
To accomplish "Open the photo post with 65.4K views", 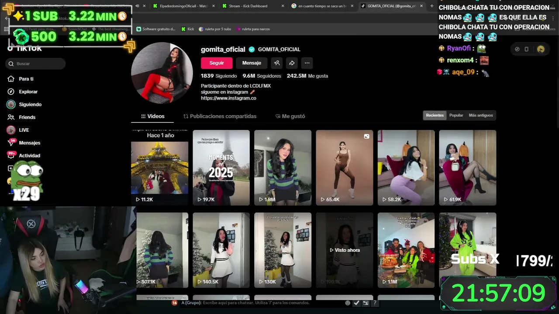I will click(x=345, y=167).
